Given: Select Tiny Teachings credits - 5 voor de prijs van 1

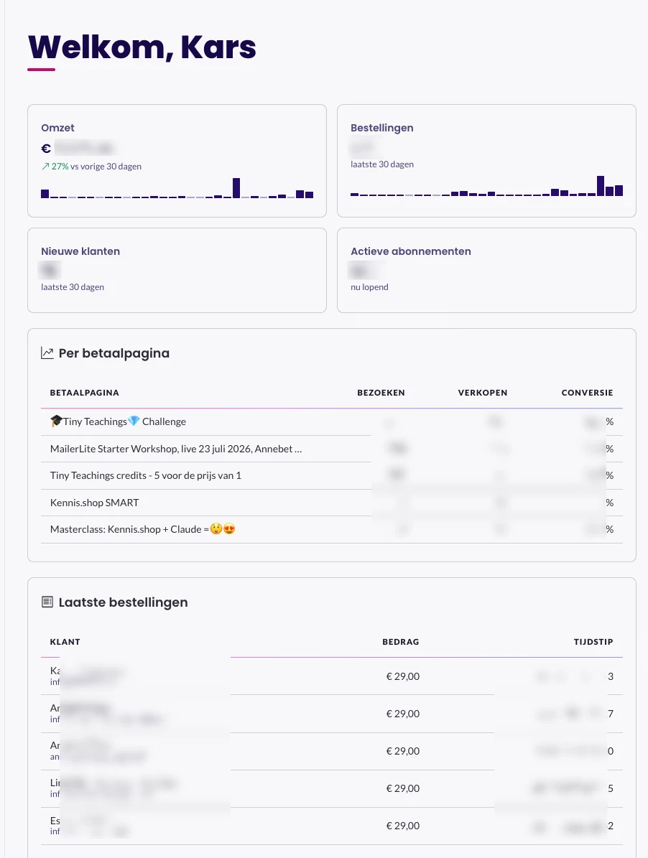Looking at the screenshot, I should point(332,475).
